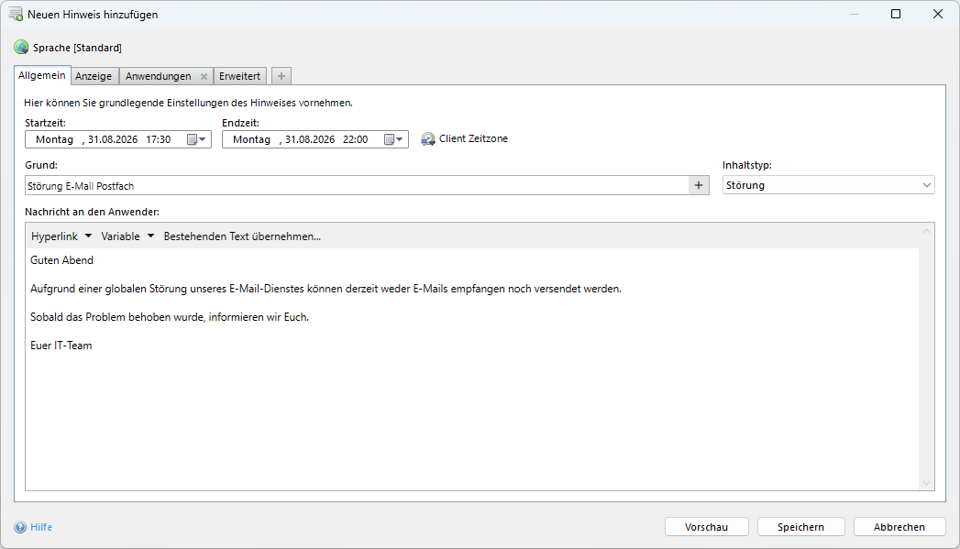
Task: Open the end time calendar picker
Action: pyautogui.click(x=393, y=139)
